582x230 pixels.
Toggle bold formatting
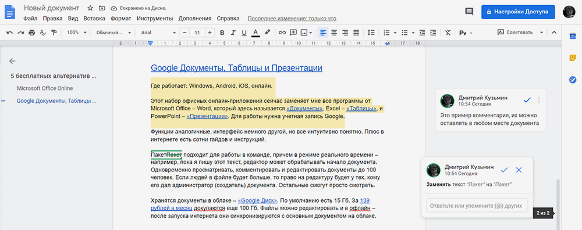click(222, 33)
